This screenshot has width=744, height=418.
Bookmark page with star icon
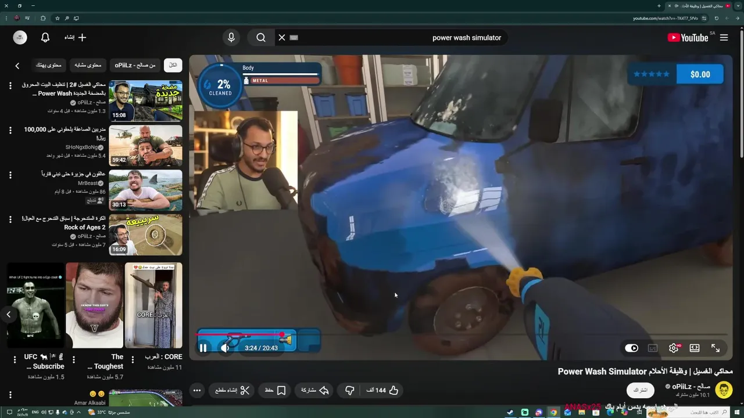(x=58, y=18)
